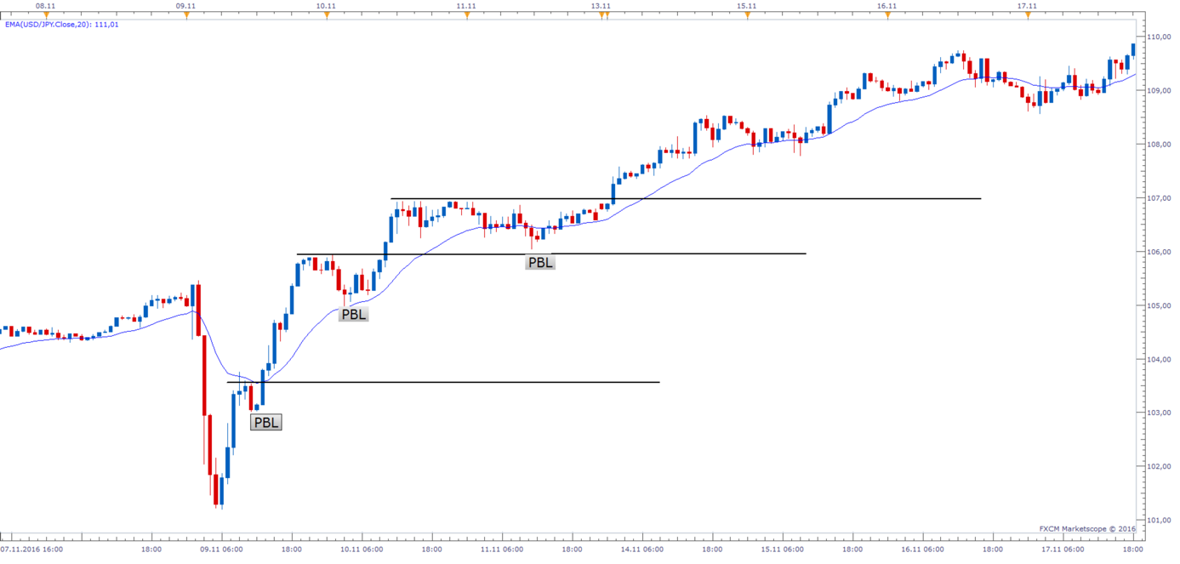Click the horizontal line at the 107,00 level
This screenshot has width=1180, height=564.
(766, 198)
